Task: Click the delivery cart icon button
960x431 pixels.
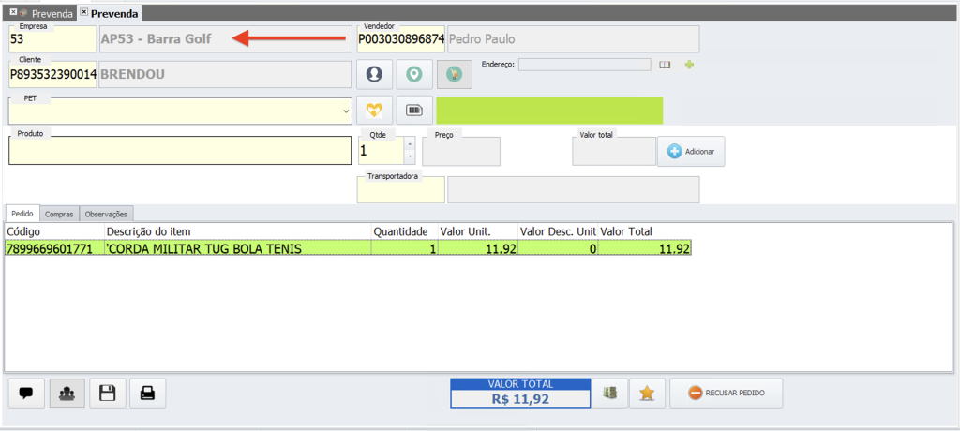Action: [454, 73]
